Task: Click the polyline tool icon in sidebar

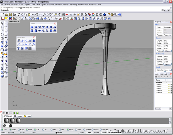Action: tap(2, 27)
